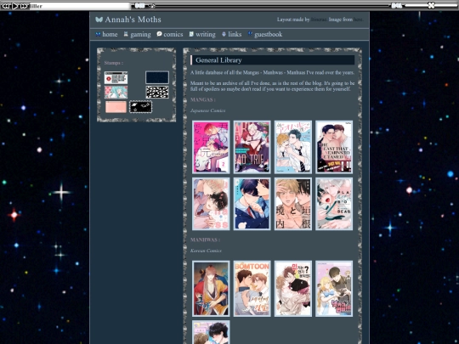
Task: Open the guestbook page
Action: pyautogui.click(x=268, y=35)
